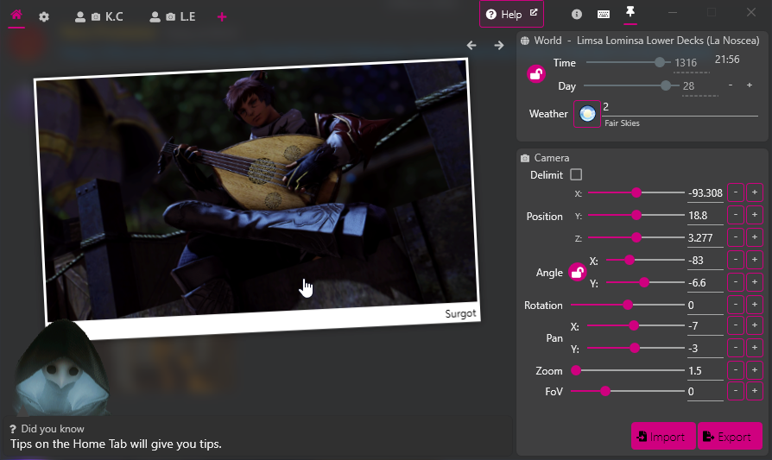Image resolution: width=772 pixels, height=460 pixels.
Task: Edit the weather ID number field
Action: pos(680,108)
